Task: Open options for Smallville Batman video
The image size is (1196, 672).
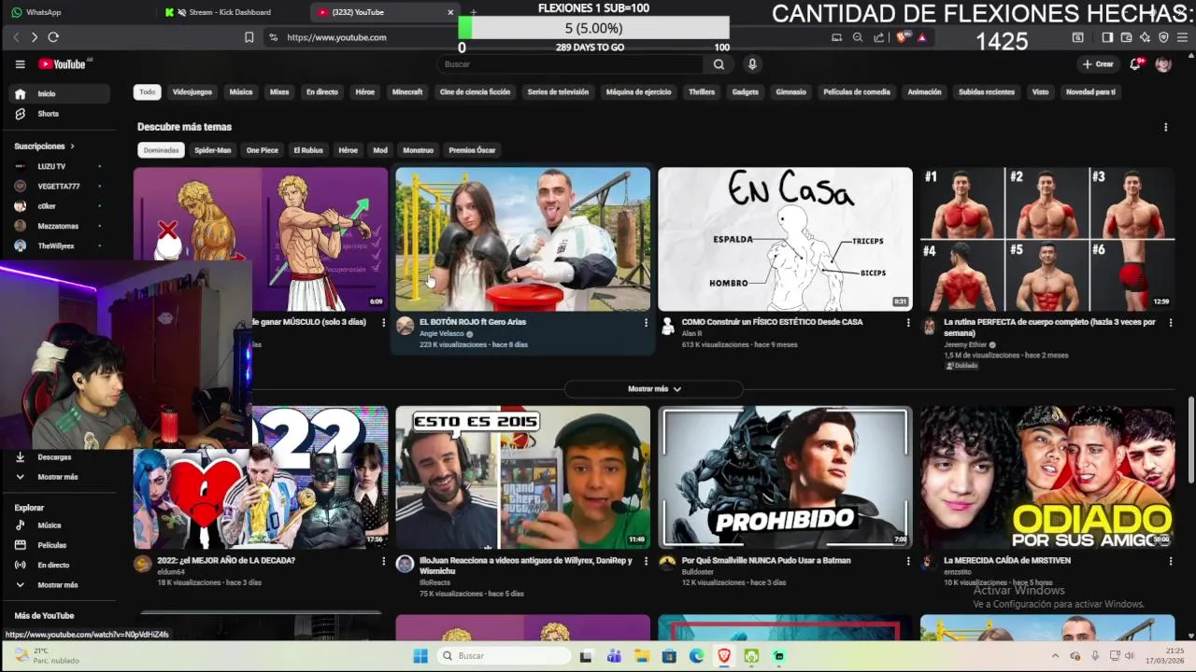Action: pyautogui.click(x=908, y=562)
